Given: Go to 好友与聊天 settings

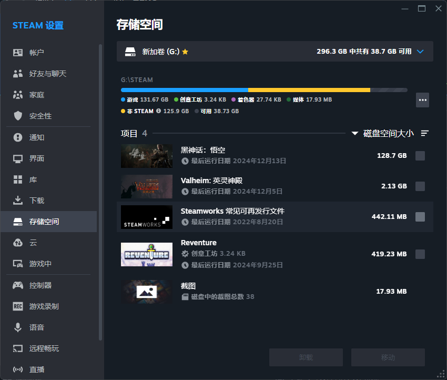Looking at the screenshot, I should coord(49,74).
